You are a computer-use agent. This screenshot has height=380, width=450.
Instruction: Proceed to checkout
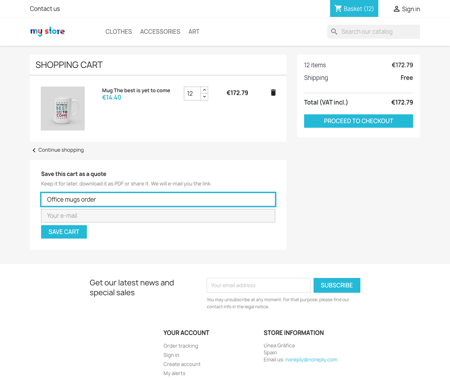tap(358, 121)
